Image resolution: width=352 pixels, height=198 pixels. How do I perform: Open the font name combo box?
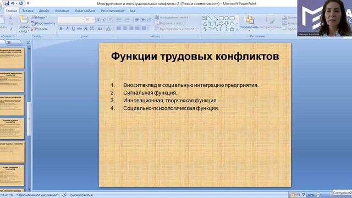(x=71, y=20)
